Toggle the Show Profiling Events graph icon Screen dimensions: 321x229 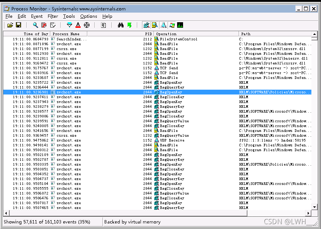tap(180, 25)
